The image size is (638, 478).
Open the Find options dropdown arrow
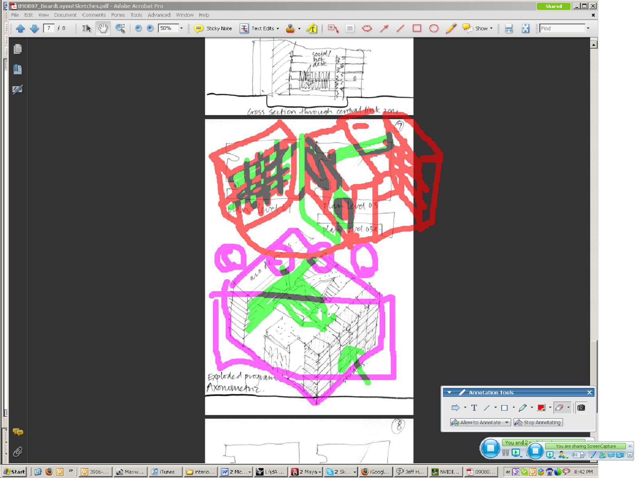pyautogui.click(x=588, y=28)
